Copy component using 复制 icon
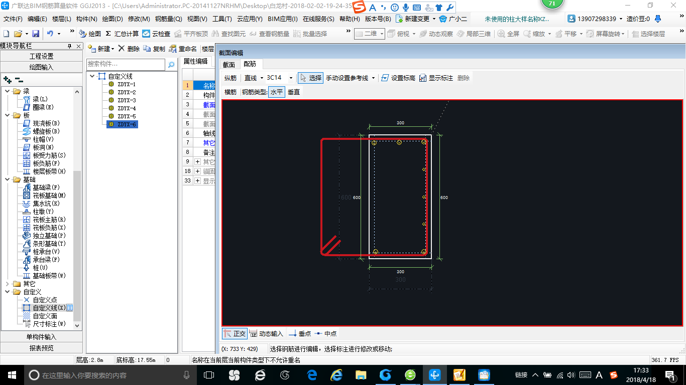The image size is (686, 385). 154,49
